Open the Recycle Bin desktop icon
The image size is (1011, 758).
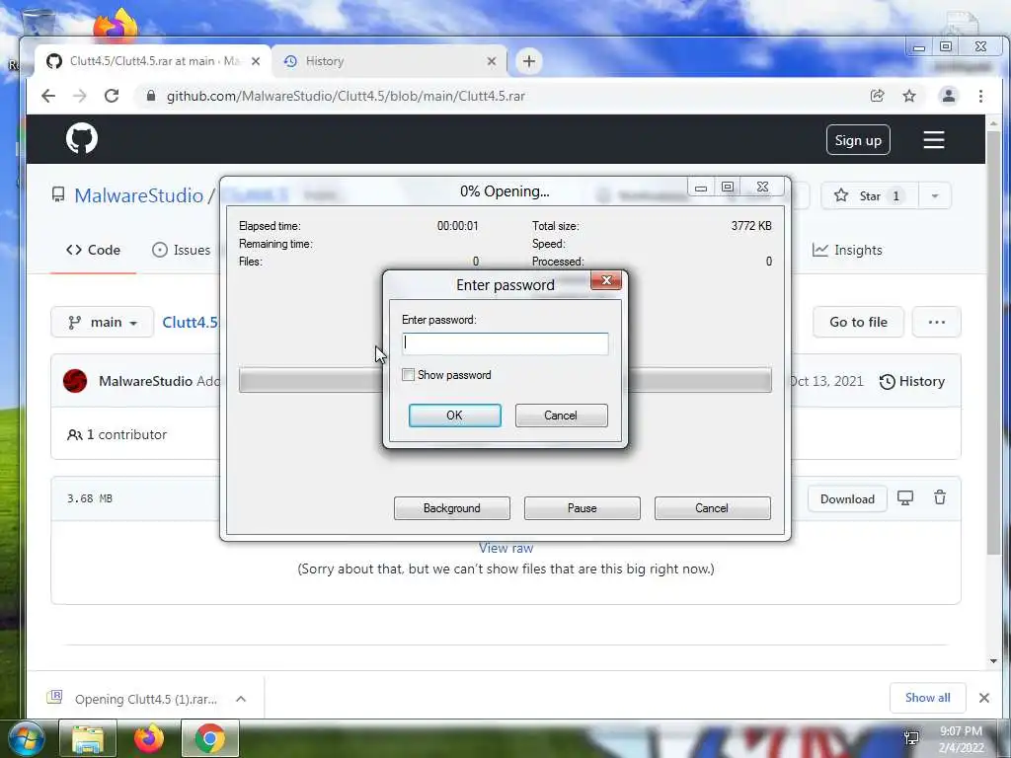pos(38,23)
